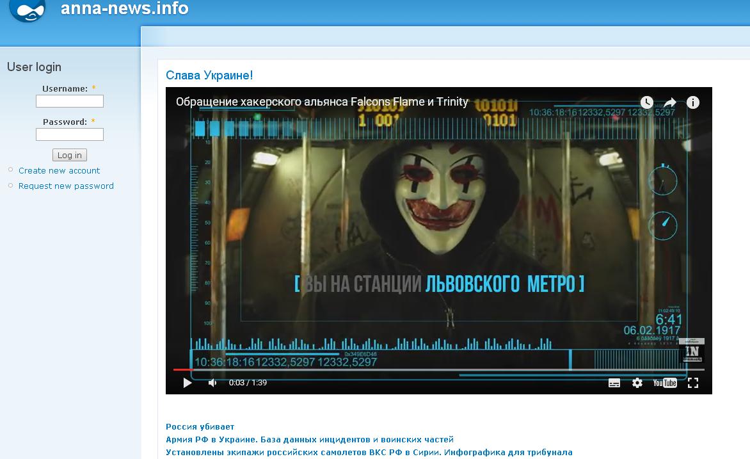
Task: Click the anna-news.info site title
Action: click(x=125, y=8)
